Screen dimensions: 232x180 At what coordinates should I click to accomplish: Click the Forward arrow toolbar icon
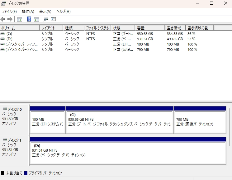click(10, 19)
